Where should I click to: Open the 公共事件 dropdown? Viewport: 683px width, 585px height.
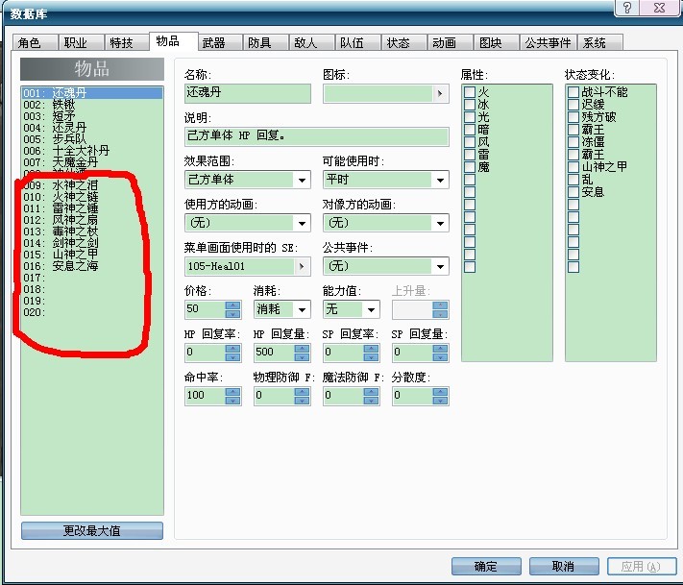(x=440, y=266)
